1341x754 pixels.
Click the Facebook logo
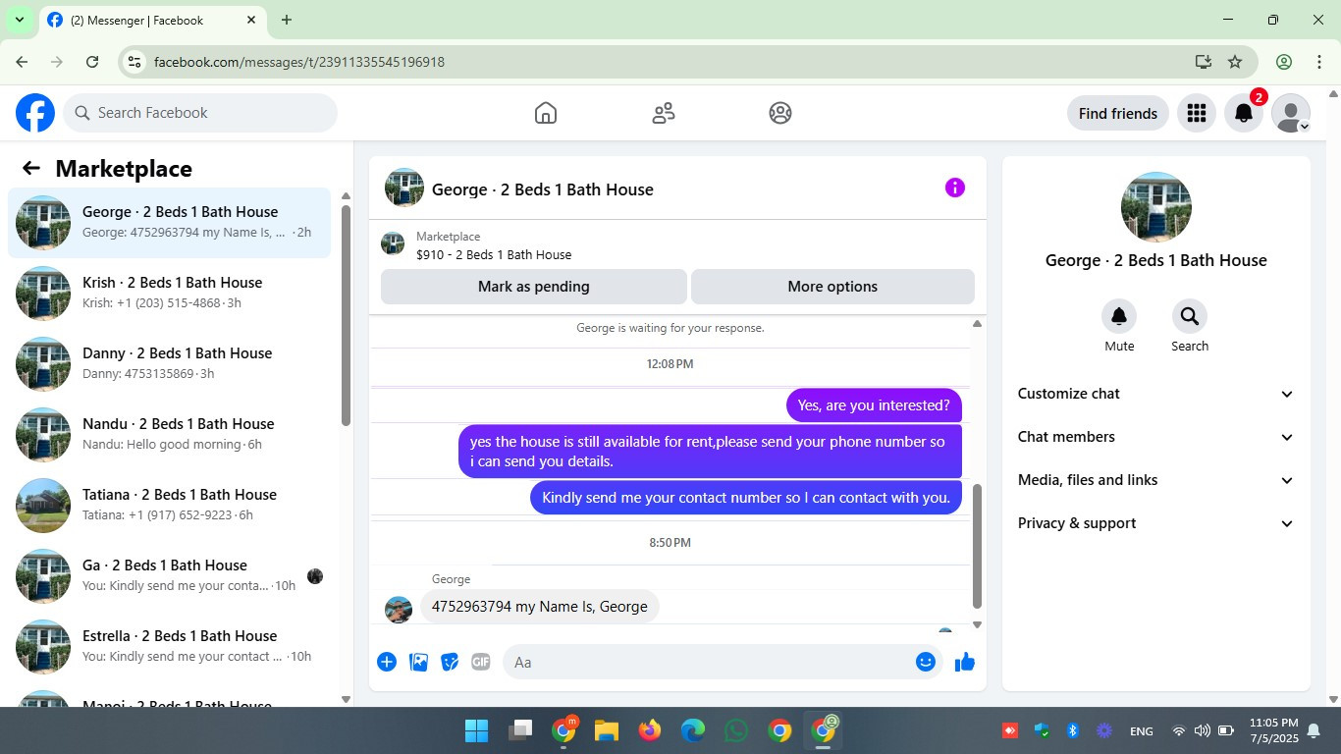35,113
